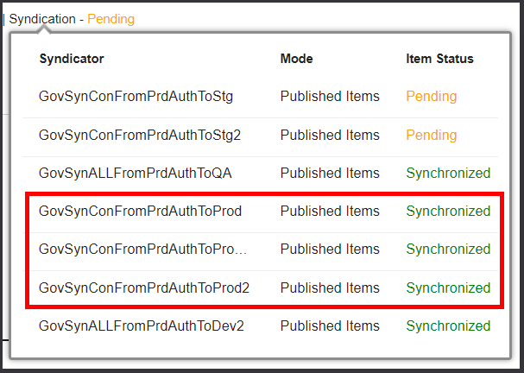Click the orange Pending status beside Syndication
The width and height of the screenshot is (524, 373).
(x=111, y=18)
